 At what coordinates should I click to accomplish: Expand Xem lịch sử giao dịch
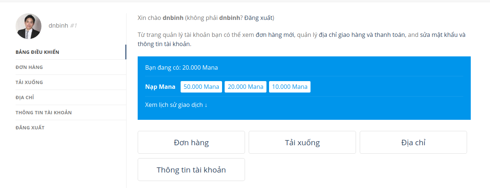(176, 105)
